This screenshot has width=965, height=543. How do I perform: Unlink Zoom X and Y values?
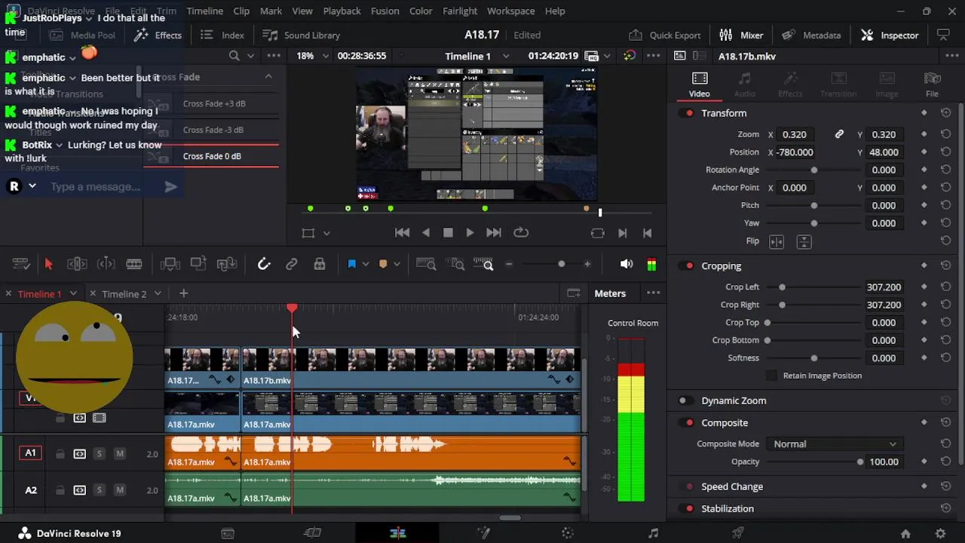(x=839, y=134)
